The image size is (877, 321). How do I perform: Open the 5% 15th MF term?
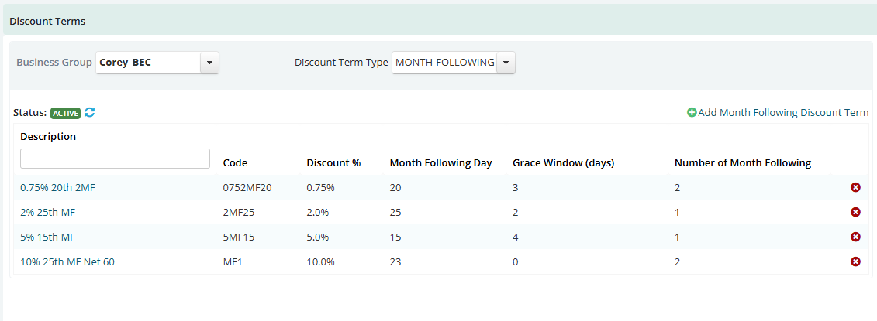tap(47, 237)
